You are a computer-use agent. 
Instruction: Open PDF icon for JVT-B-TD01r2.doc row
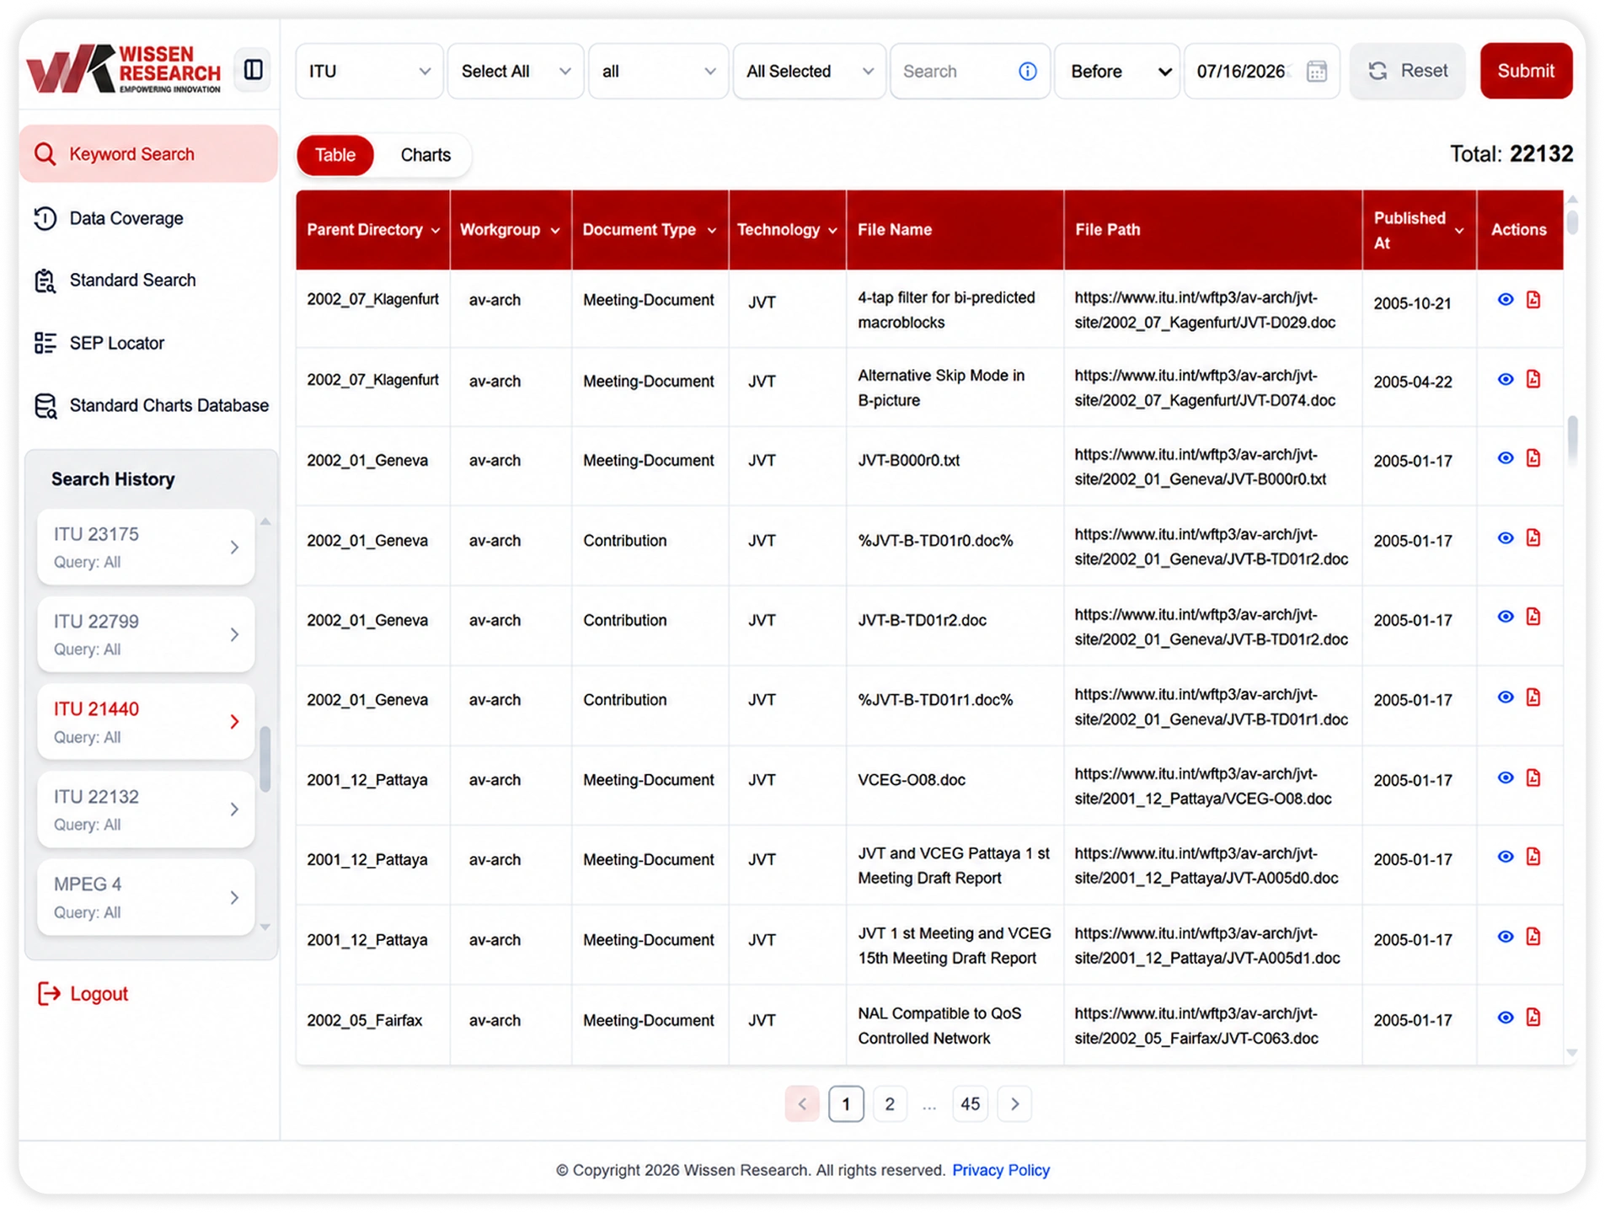(1533, 617)
